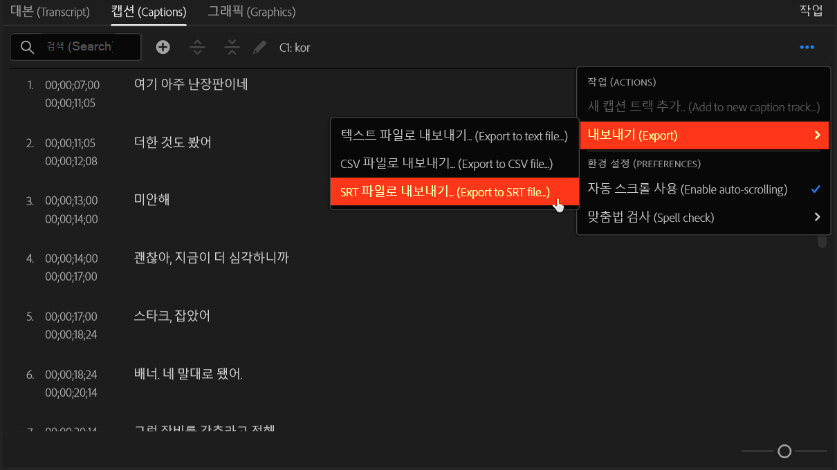
Task: Open the Graphics tab
Action: pyautogui.click(x=252, y=12)
